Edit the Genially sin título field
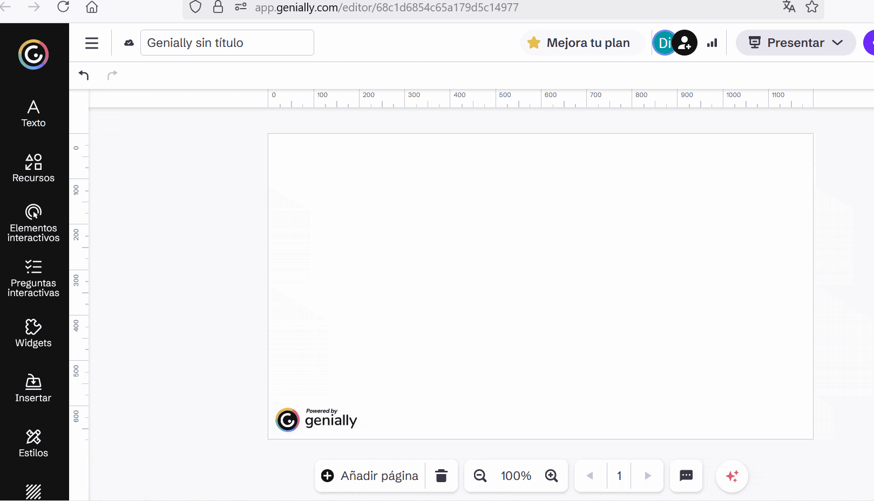This screenshot has height=501, width=874. [227, 43]
